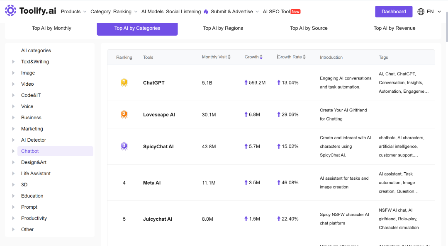Click the Toolify.ai gear logo icon
The width and height of the screenshot is (448, 246).
[10, 10]
